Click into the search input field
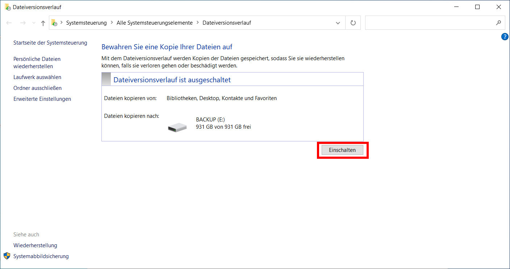510x269 pixels. click(x=430, y=22)
